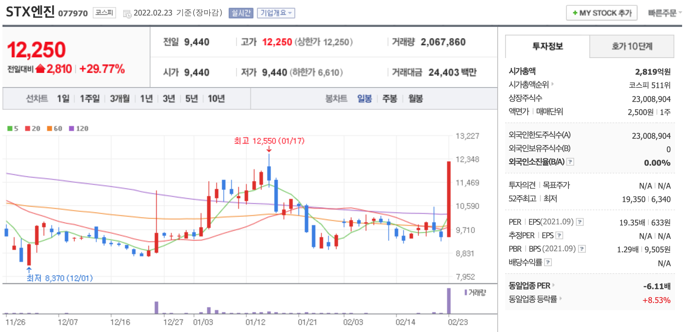Click the help icon beside 배당수익률
Viewport: 686px width, 332px height.
click(x=548, y=262)
